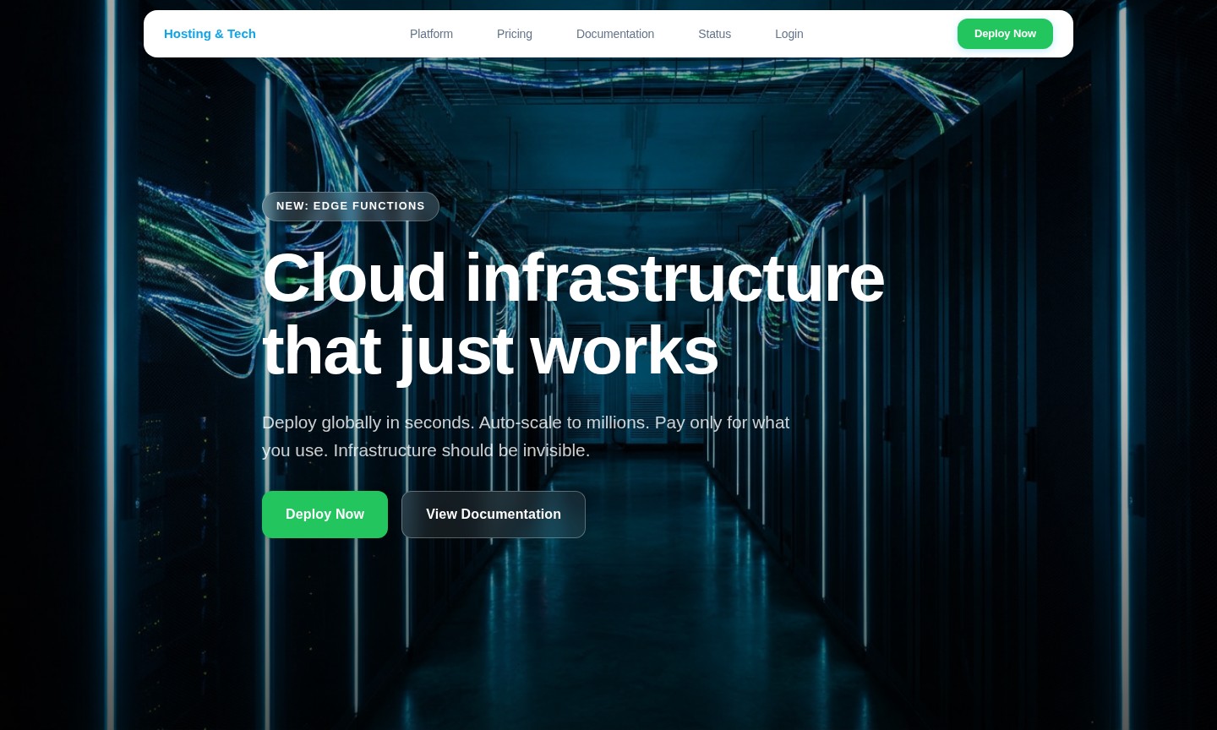Click 'Auto-scale to millions' in the subtitle
This screenshot has height=730, width=1217.
click(x=564, y=422)
